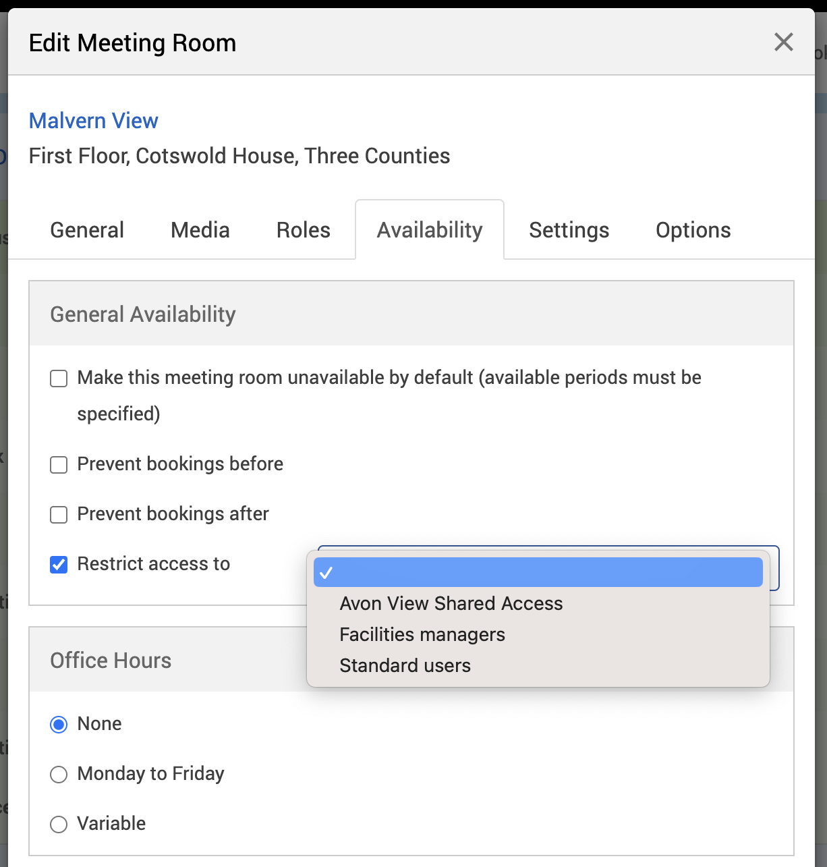Click the Prevent bookings before label text
This screenshot has width=827, height=867.
[x=180, y=464]
